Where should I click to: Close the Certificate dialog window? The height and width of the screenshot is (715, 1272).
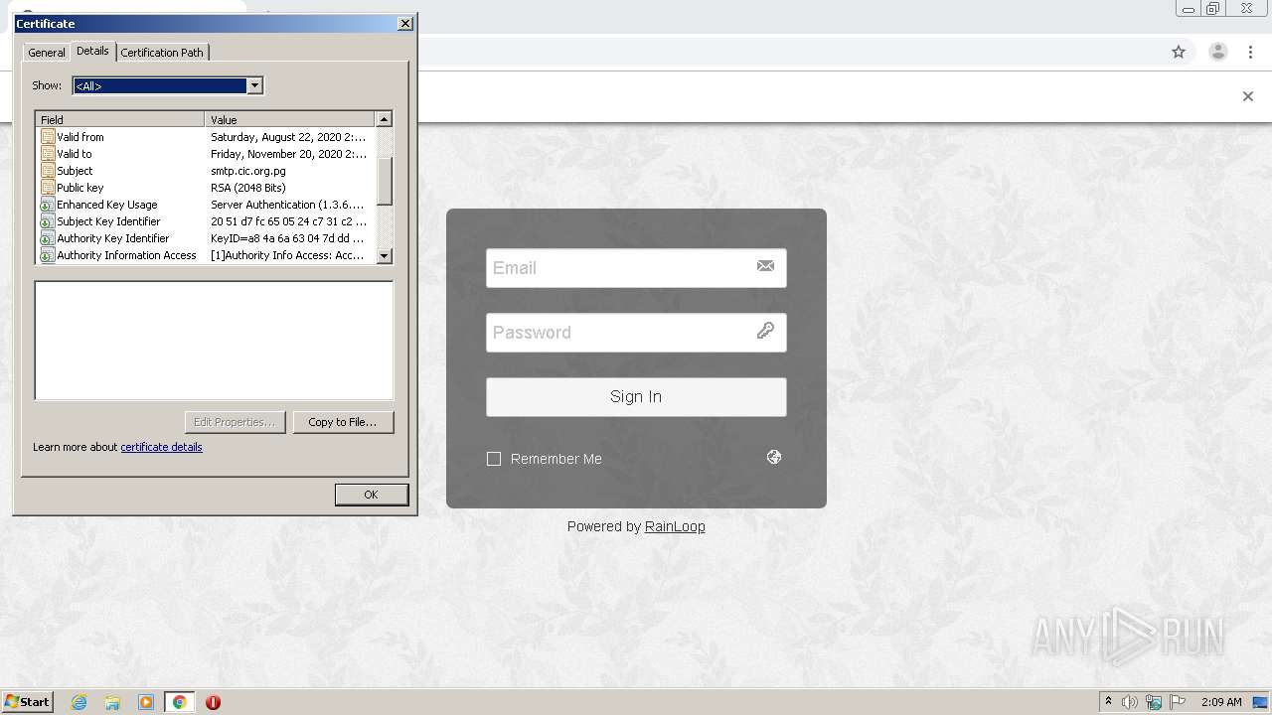point(405,23)
